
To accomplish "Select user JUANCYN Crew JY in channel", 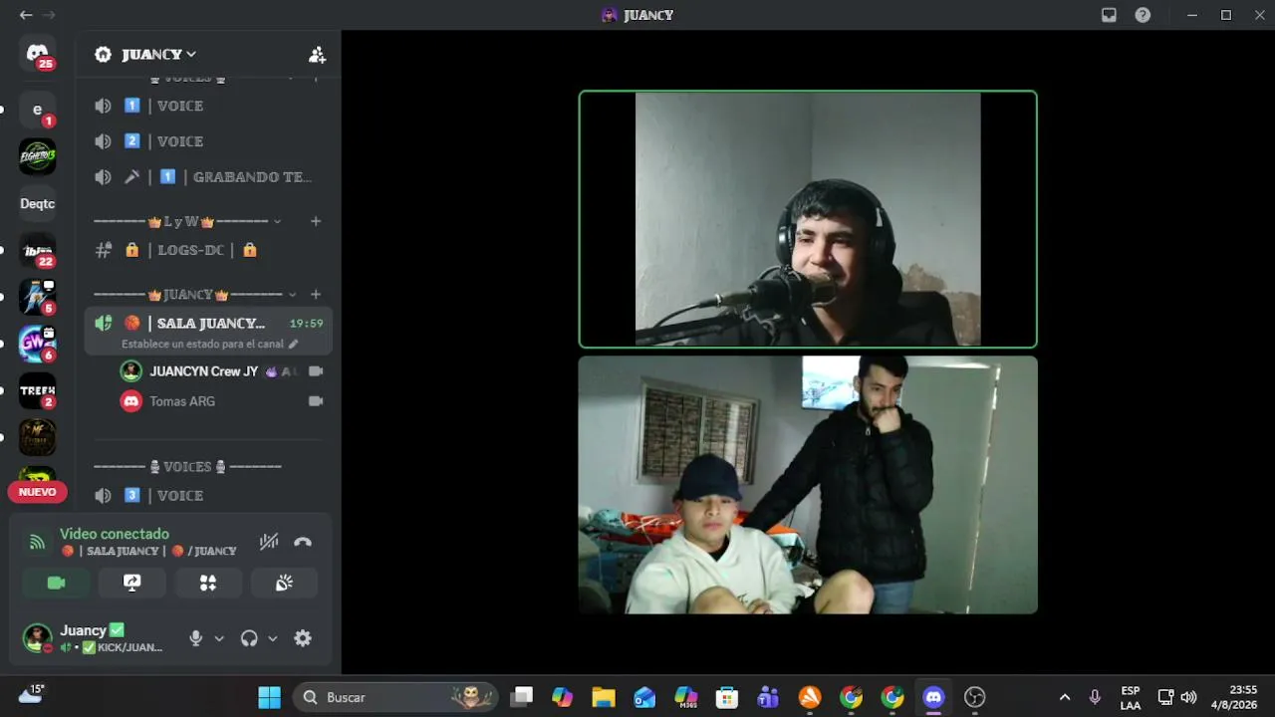I will [x=221, y=371].
